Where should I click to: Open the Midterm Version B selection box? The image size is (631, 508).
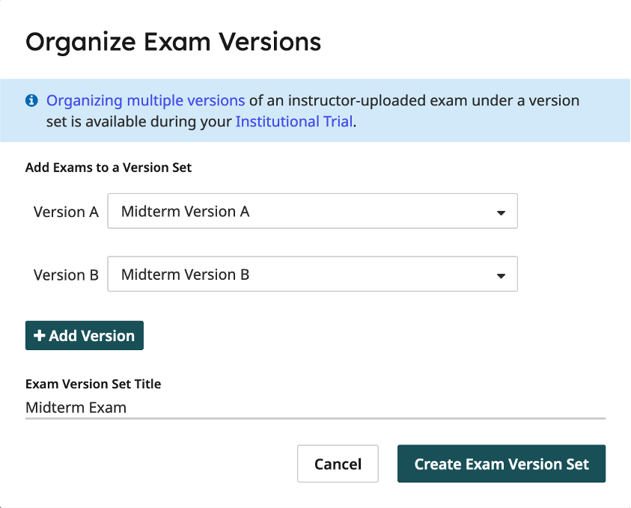tap(312, 275)
